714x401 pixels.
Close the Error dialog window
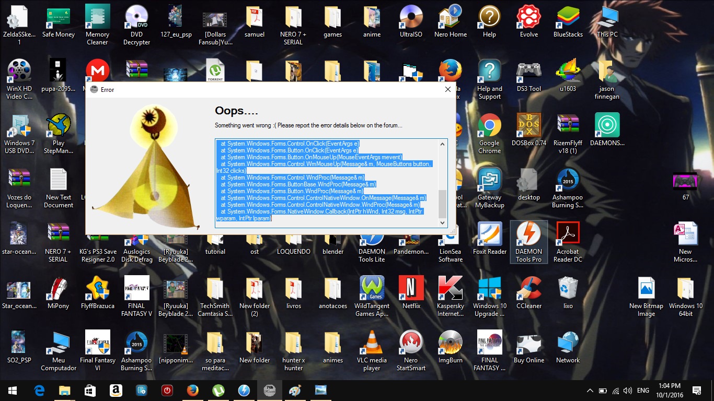pos(447,89)
